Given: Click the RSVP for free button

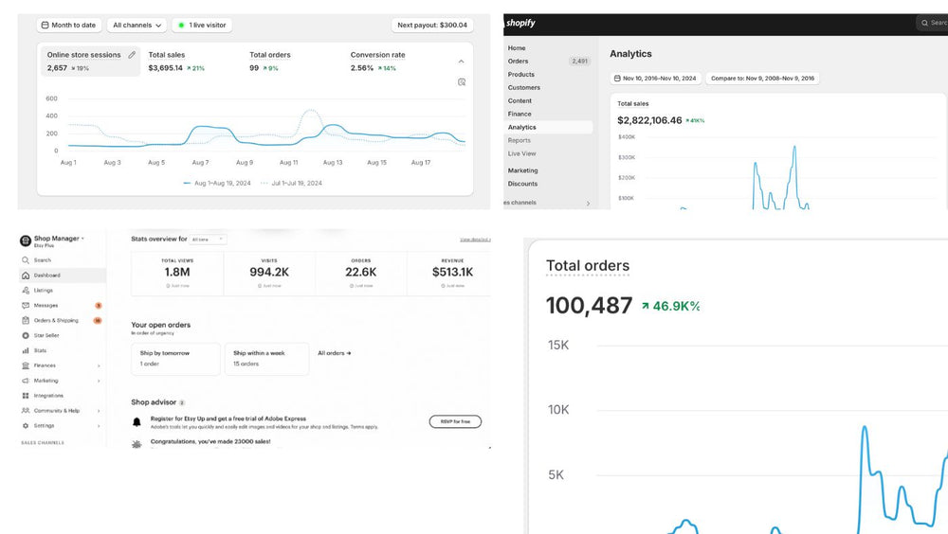Looking at the screenshot, I should point(455,421).
